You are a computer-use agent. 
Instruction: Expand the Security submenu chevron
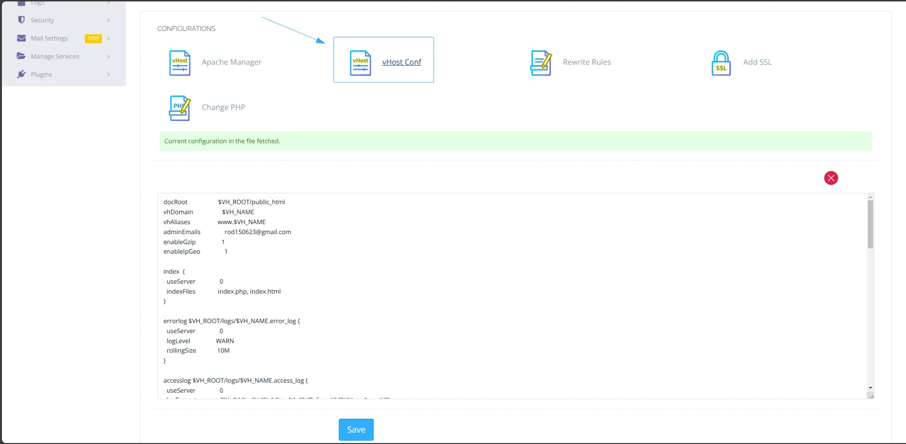(109, 20)
